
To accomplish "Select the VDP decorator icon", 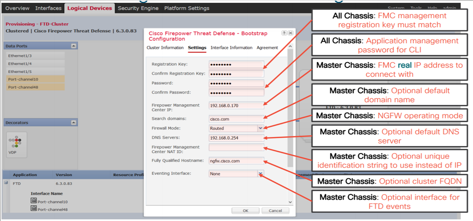I will point(16,144).
